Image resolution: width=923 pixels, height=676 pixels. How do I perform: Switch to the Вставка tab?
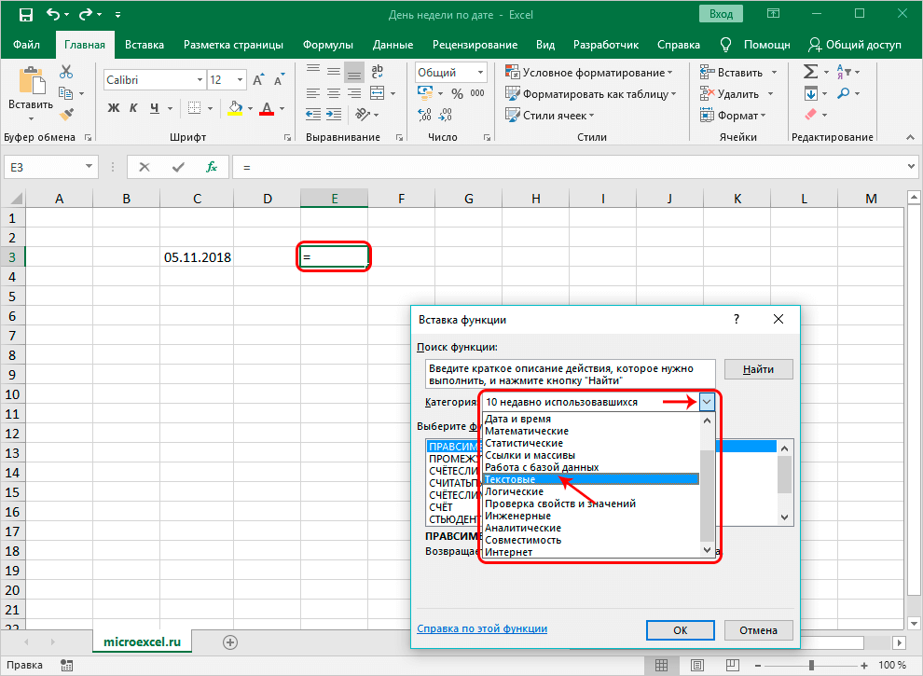pos(145,45)
